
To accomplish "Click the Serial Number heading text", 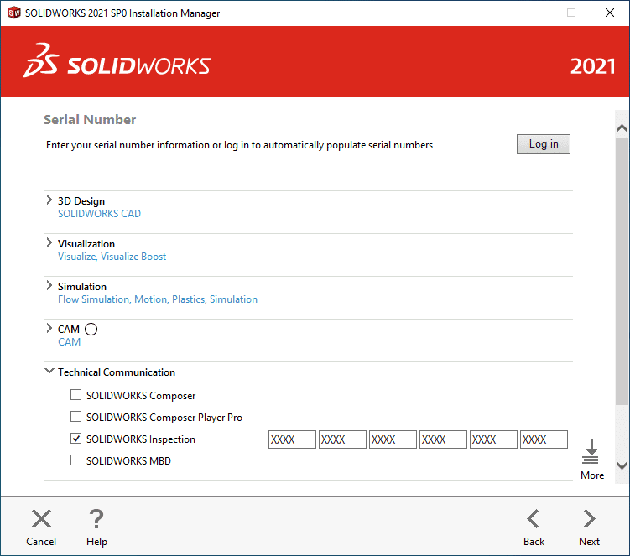I will [x=90, y=120].
